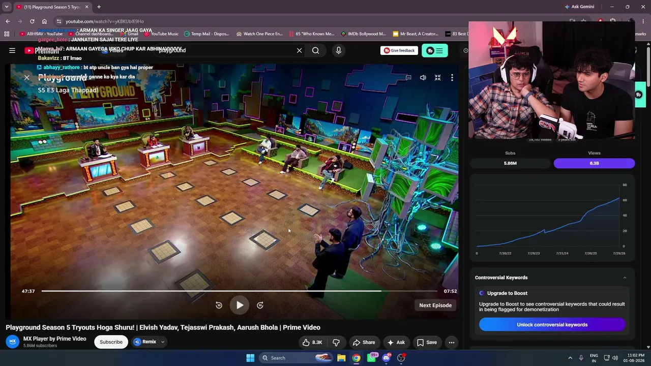Open the TubeBuddy extension menu button
The height and width of the screenshot is (366, 651).
(x=435, y=50)
